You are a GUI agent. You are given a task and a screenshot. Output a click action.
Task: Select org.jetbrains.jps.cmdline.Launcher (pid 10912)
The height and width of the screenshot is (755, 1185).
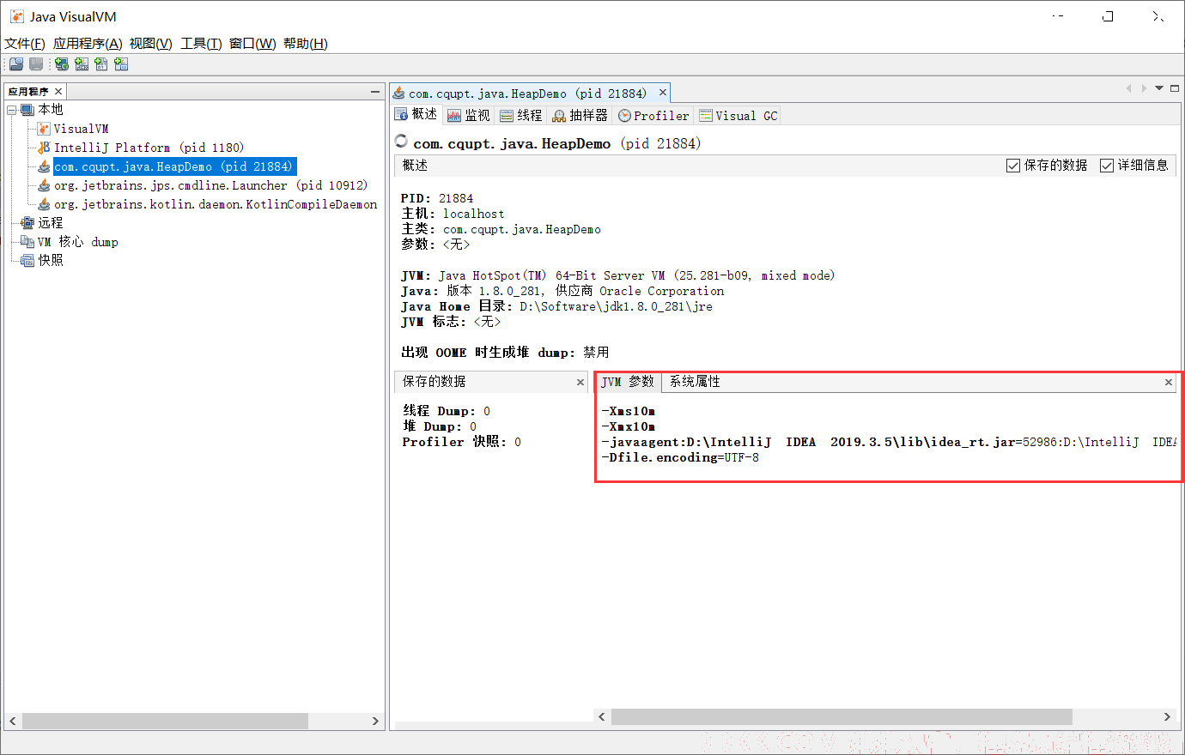[x=210, y=185]
